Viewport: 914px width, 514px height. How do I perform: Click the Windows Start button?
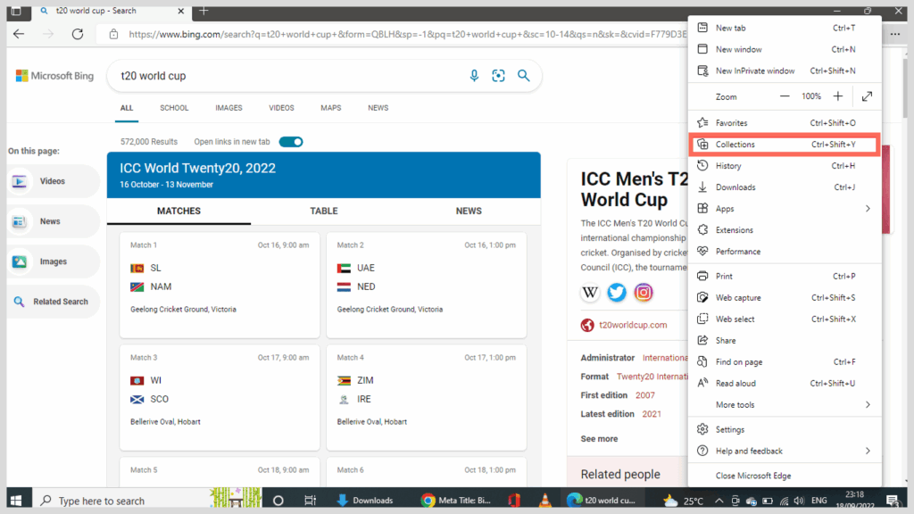point(16,501)
